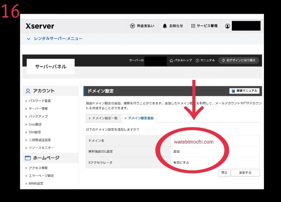
Task: Click the chevron beside ドメイン設定一覧
Action: click(x=90, y=118)
